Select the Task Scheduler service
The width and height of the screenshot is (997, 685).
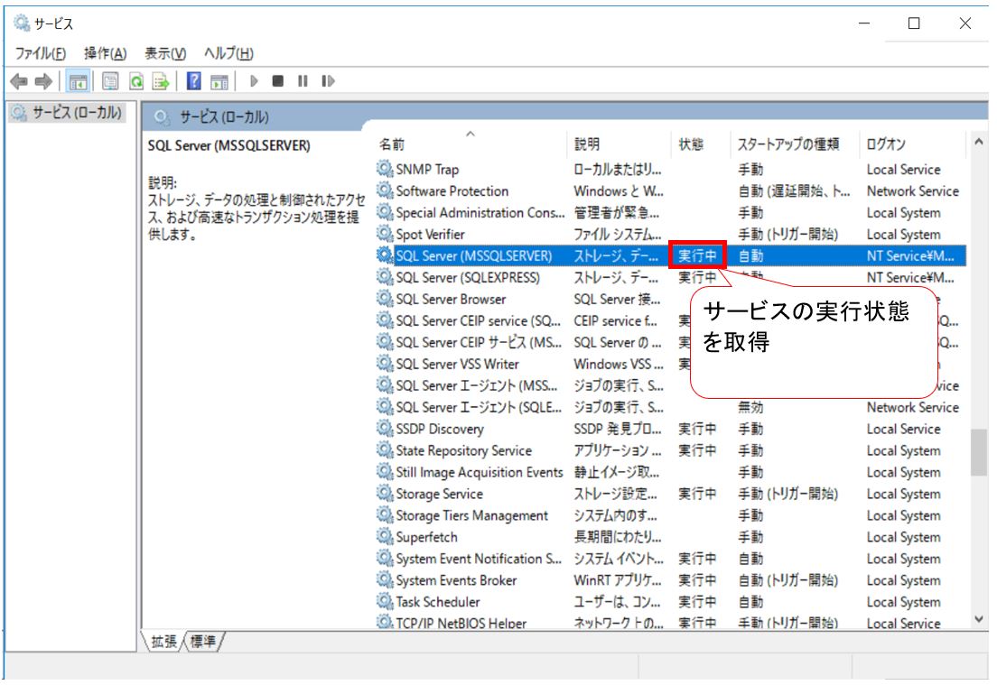pyautogui.click(x=671, y=602)
